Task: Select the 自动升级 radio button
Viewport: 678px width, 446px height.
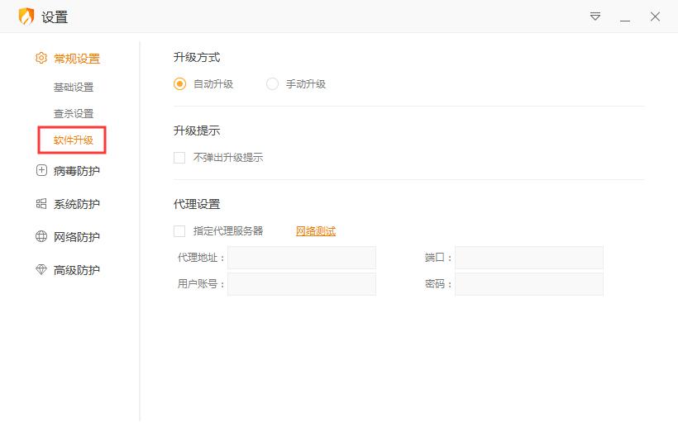Action: (180, 84)
